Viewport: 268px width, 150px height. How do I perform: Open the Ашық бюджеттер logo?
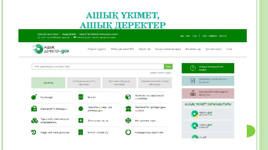pos(202,114)
